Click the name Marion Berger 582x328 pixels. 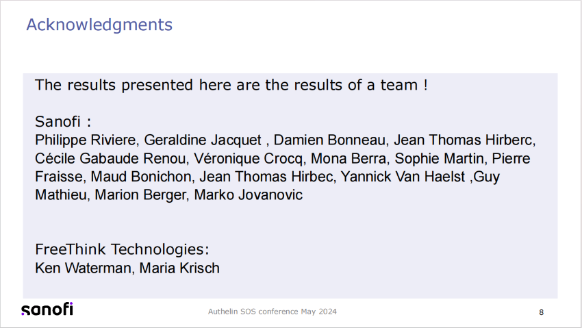click(x=140, y=195)
